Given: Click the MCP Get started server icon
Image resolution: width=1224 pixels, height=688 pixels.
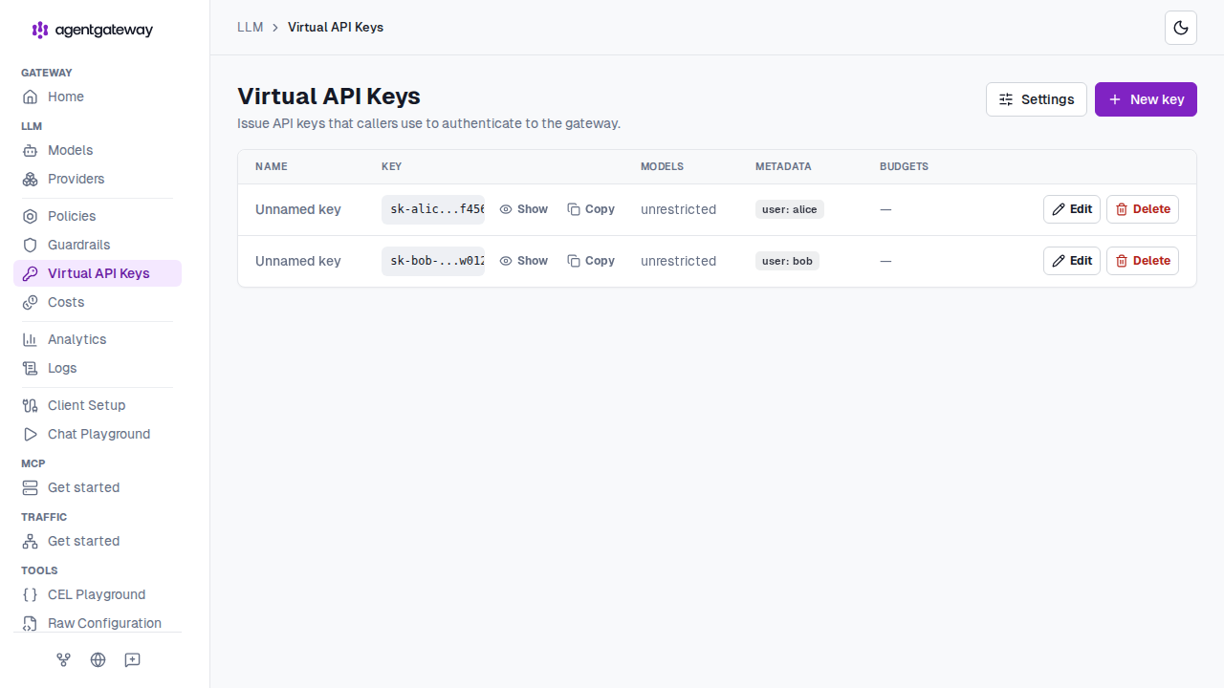Looking at the screenshot, I should pyautogui.click(x=31, y=487).
